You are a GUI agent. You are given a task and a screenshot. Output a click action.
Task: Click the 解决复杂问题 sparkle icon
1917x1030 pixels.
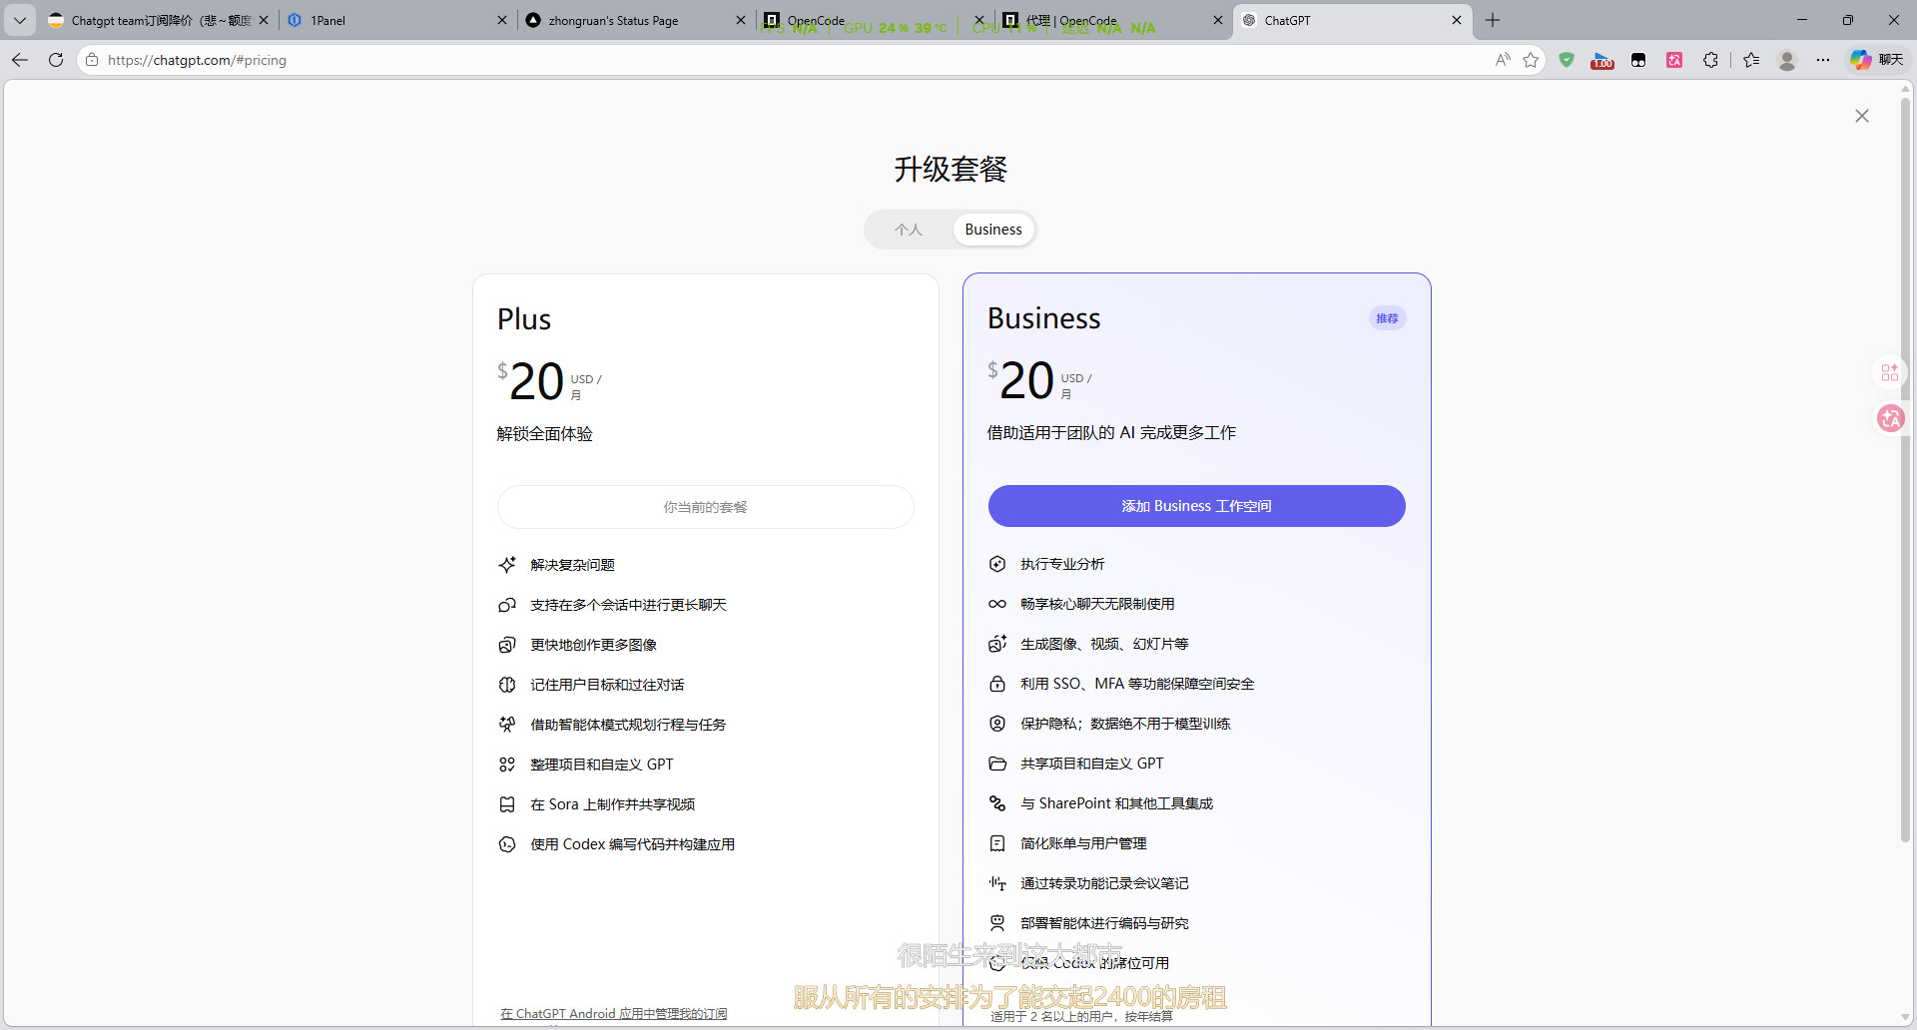pos(507,565)
